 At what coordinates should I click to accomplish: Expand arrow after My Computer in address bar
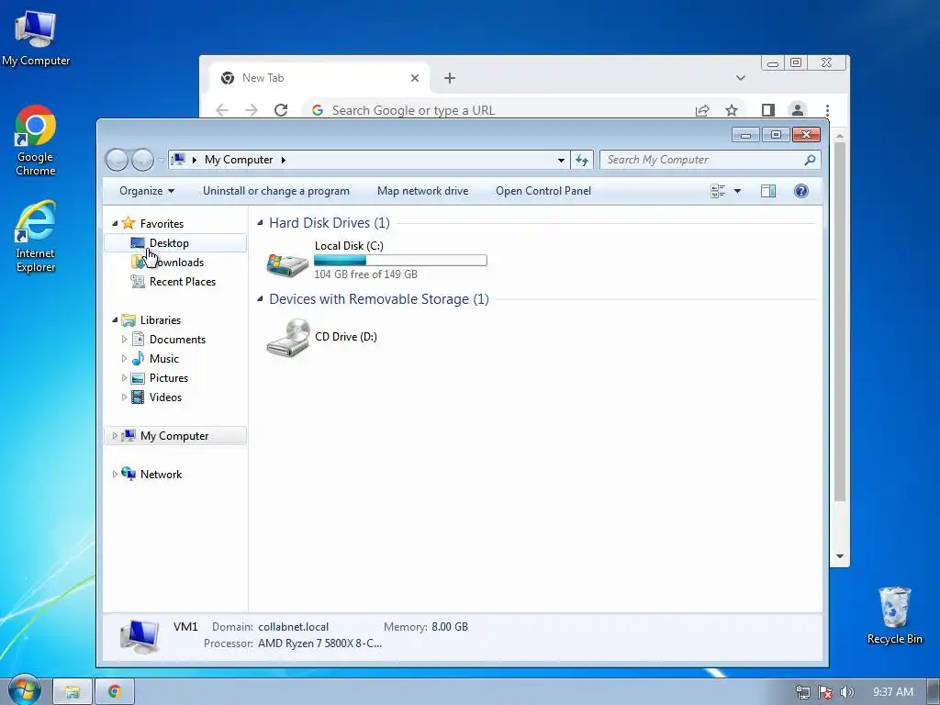(284, 160)
